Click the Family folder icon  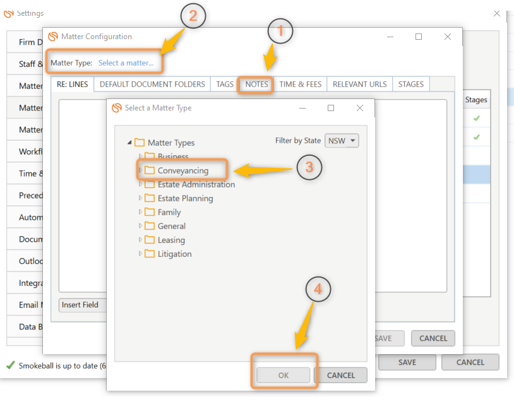(150, 212)
